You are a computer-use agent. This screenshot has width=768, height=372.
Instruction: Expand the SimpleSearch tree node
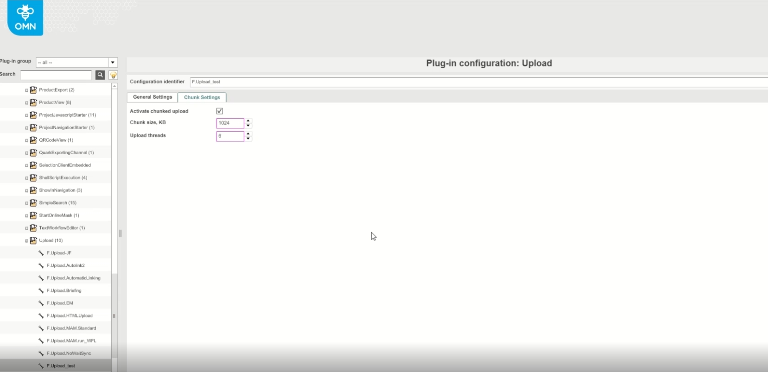click(26, 202)
